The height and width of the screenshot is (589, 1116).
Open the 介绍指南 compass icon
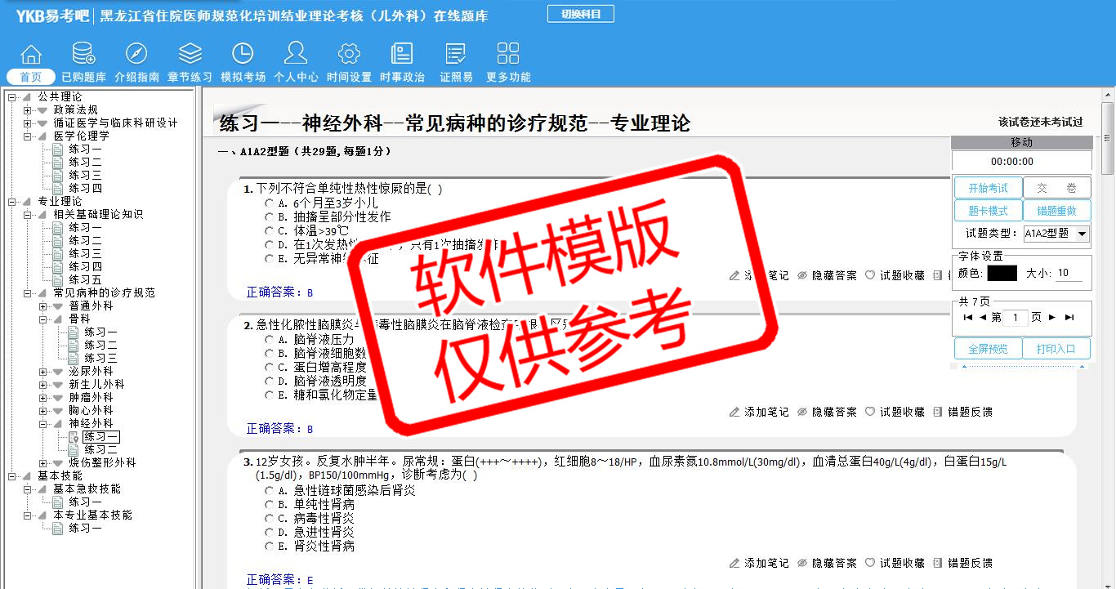[136, 55]
